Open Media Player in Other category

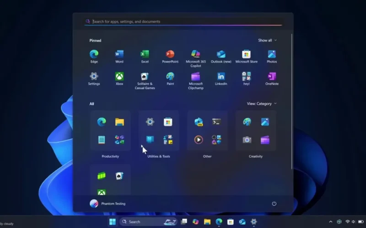(199, 140)
